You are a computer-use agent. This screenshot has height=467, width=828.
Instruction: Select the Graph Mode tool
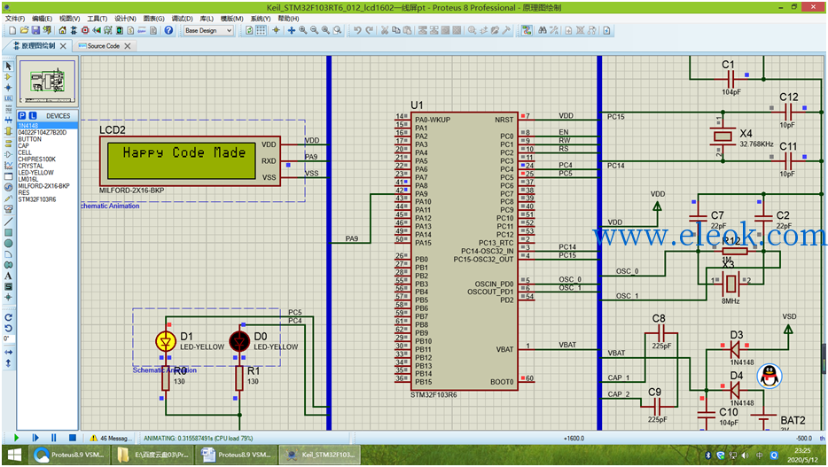click(x=9, y=165)
